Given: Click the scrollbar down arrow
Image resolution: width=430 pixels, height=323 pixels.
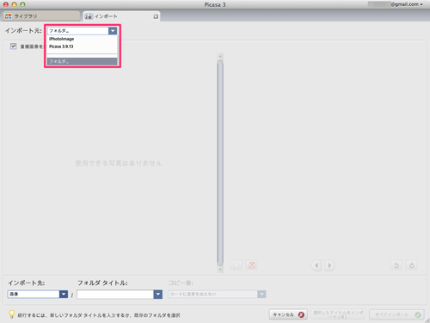Looking at the screenshot, I should [x=220, y=270].
